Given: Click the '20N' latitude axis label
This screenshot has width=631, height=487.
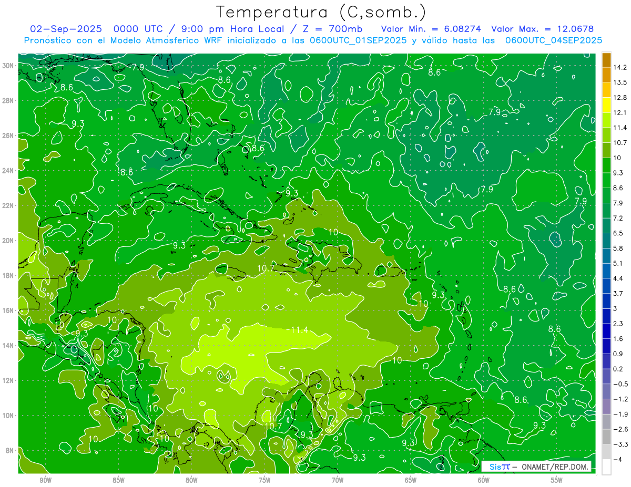Looking at the screenshot, I should pos(9,241).
